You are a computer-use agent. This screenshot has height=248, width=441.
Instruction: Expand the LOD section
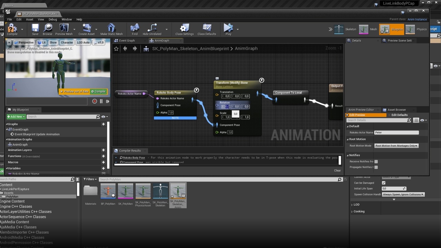pos(352,205)
